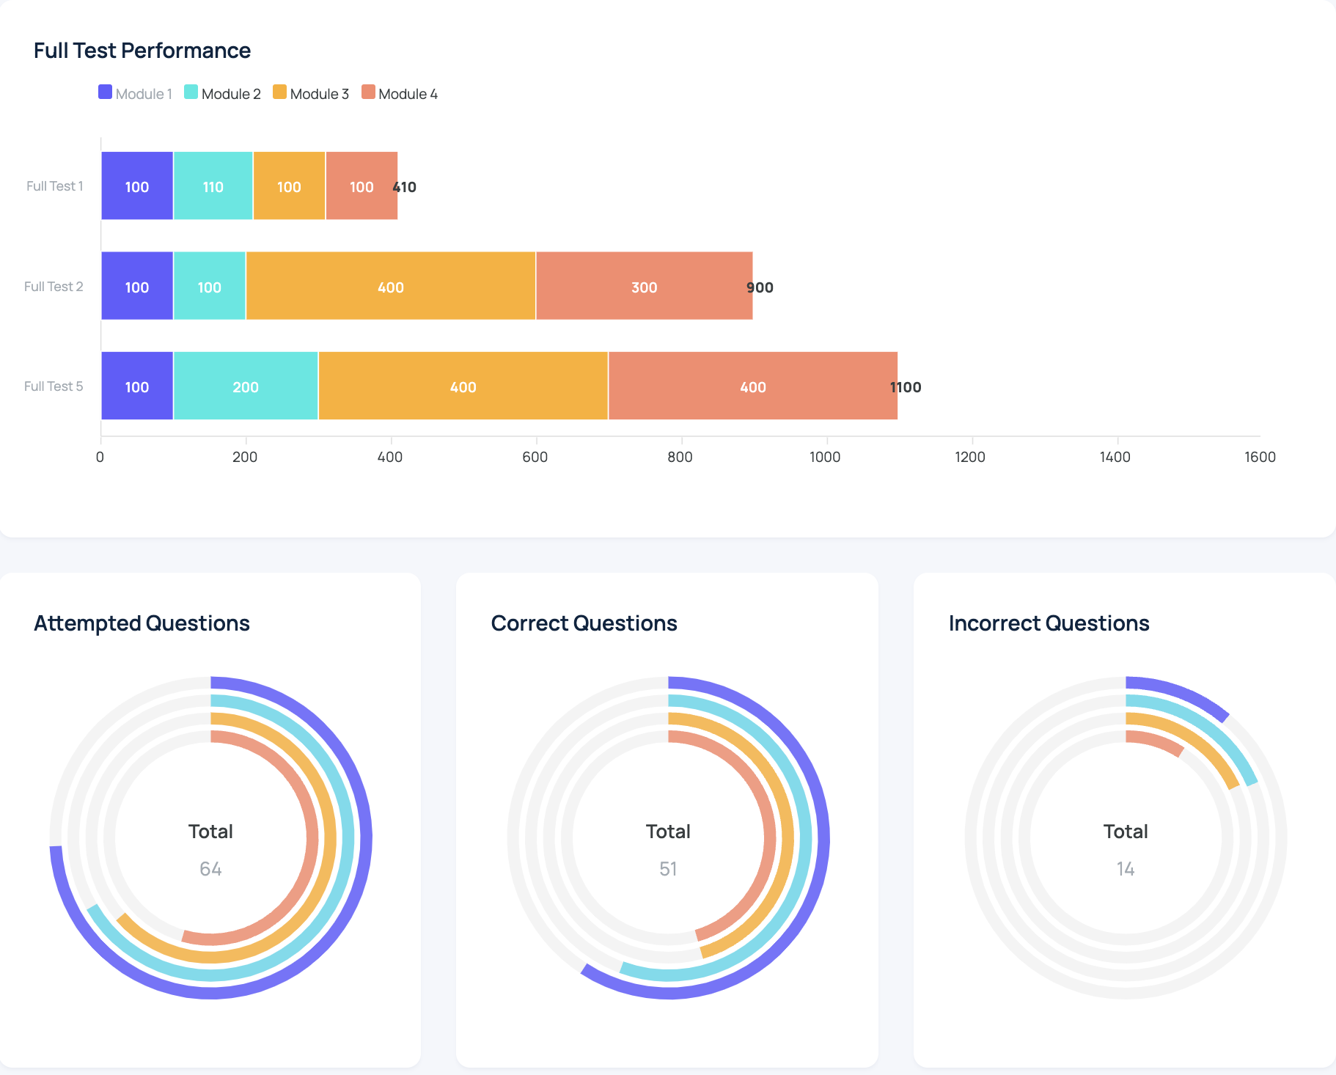The height and width of the screenshot is (1075, 1336).
Task: Click the Module 4 legend label
Action: pyautogui.click(x=408, y=94)
